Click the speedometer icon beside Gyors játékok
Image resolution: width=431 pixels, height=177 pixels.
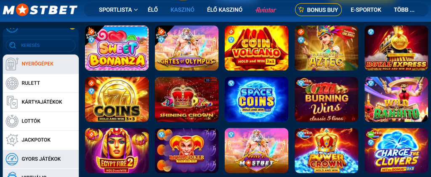tap(12, 159)
